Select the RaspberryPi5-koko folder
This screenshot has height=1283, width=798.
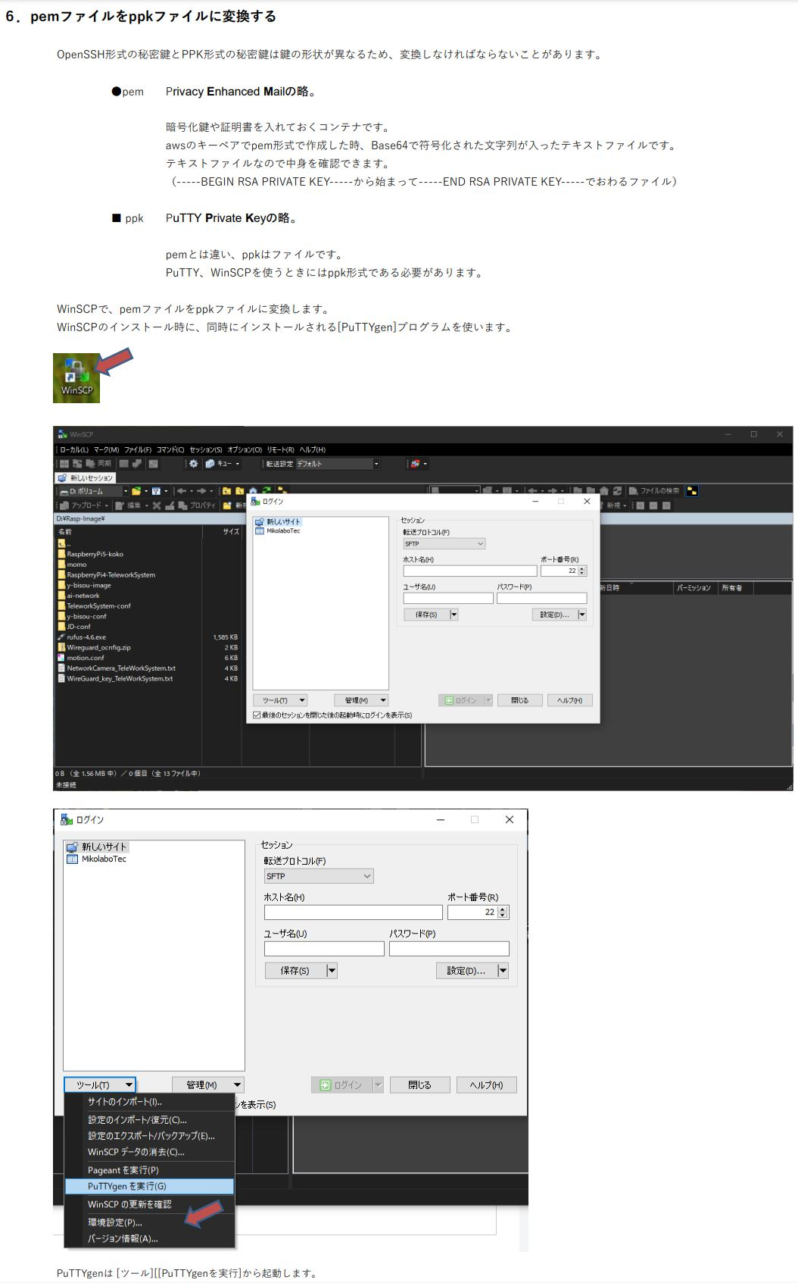coord(90,554)
